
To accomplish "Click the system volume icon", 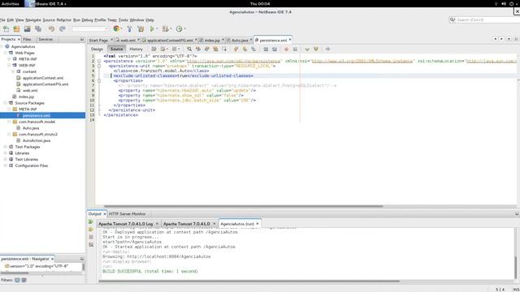I will (x=504, y=3).
